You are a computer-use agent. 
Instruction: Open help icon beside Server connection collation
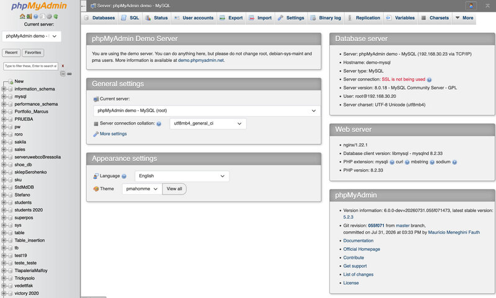[x=159, y=123]
